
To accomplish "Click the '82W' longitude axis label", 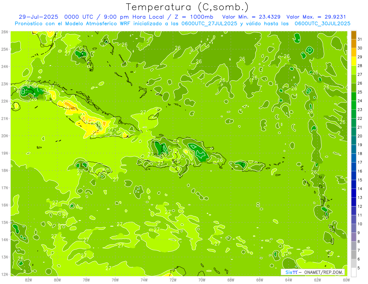I will point(29,280).
